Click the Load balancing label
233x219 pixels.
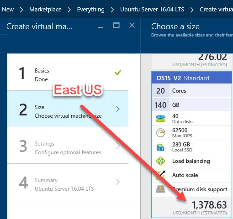pyautogui.click(x=191, y=161)
